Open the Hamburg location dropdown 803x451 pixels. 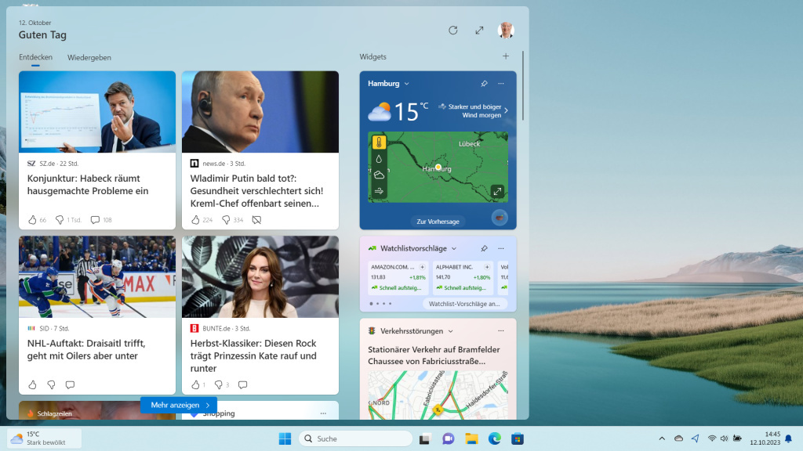coord(406,84)
